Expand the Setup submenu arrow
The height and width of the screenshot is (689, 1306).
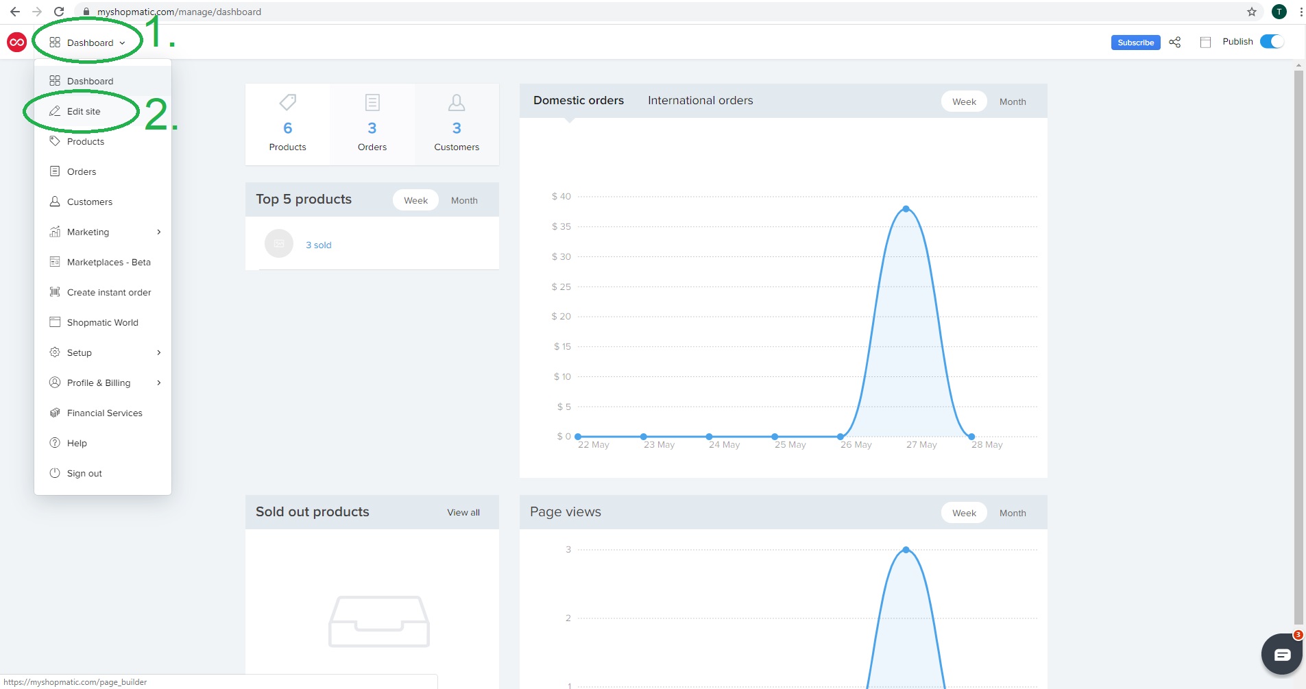click(x=159, y=352)
